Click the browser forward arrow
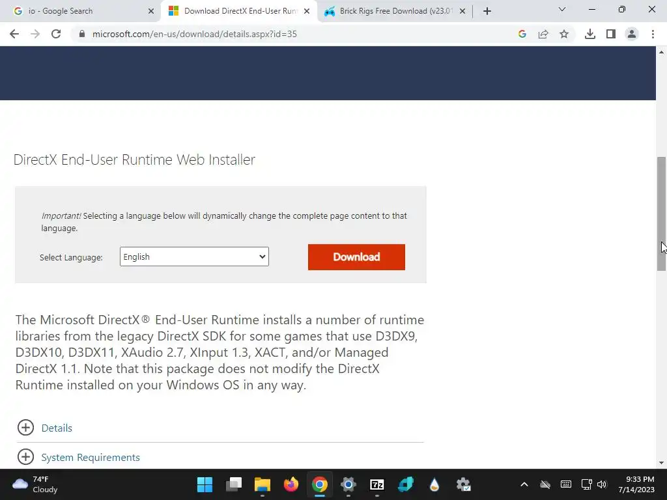 pos(35,34)
